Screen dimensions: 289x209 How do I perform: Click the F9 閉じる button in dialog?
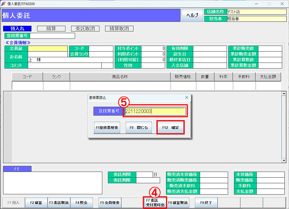[x=139, y=128]
